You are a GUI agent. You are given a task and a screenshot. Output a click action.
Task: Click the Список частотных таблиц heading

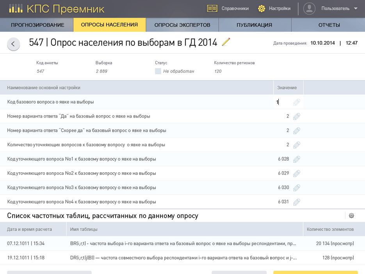coord(103,215)
